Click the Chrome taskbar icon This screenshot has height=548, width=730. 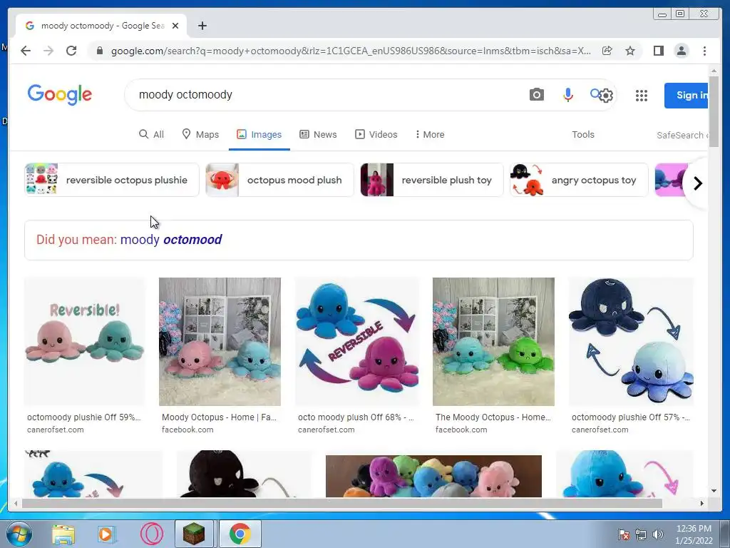pyautogui.click(x=240, y=534)
